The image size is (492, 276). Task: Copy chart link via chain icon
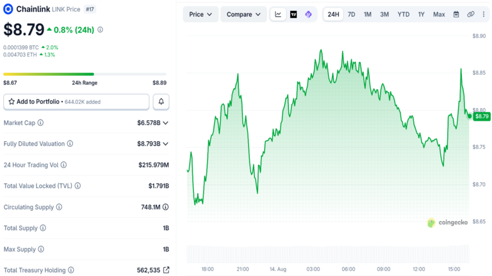pyautogui.click(x=471, y=15)
